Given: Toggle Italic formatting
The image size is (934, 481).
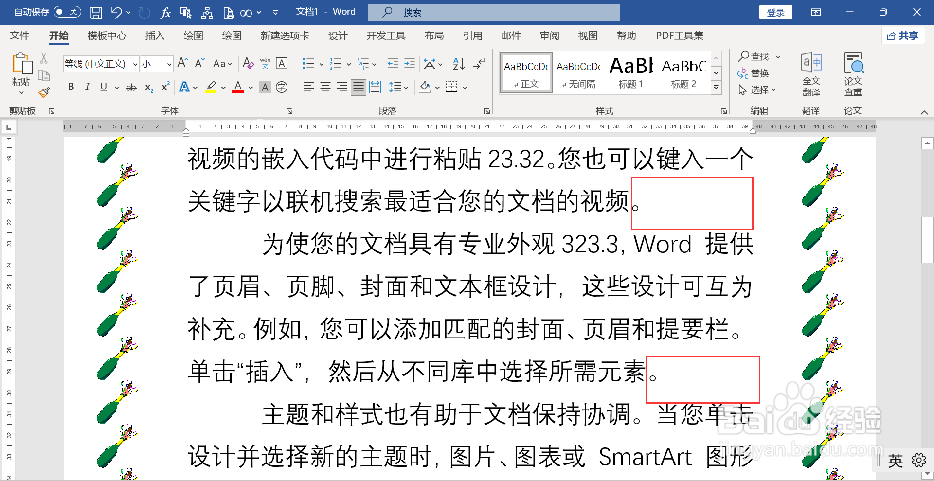Looking at the screenshot, I should (x=87, y=87).
